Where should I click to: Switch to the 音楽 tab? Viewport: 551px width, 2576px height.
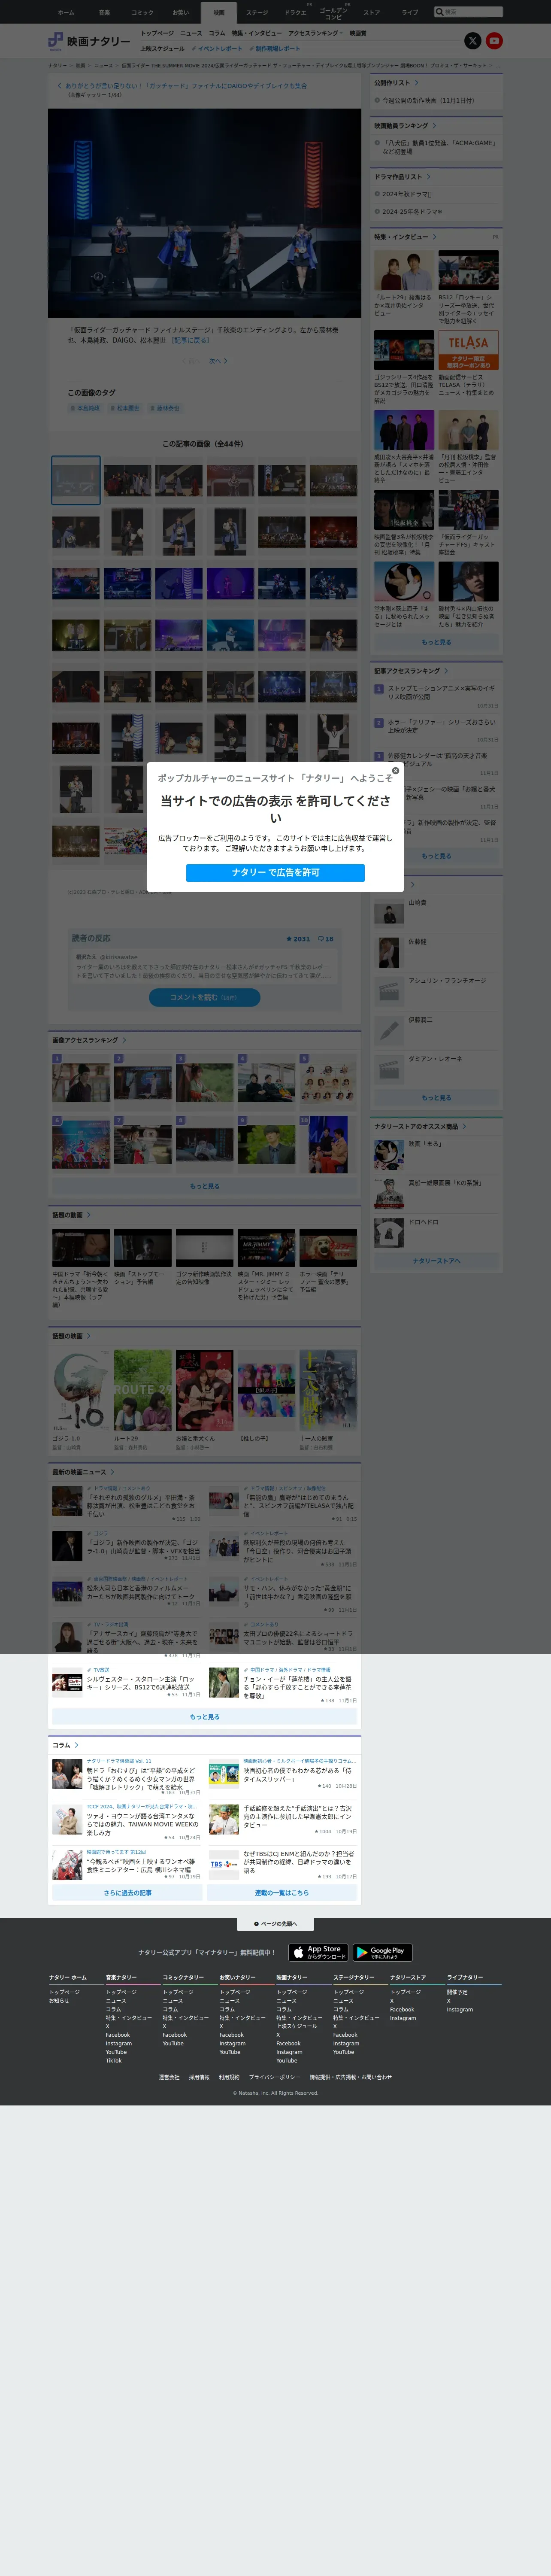pyautogui.click(x=104, y=13)
